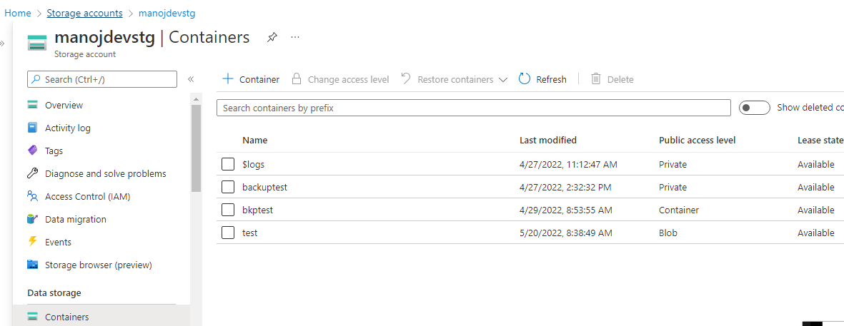The width and height of the screenshot is (844, 326).
Task: Open Diagnose and solve problems menu item
Action: (105, 174)
